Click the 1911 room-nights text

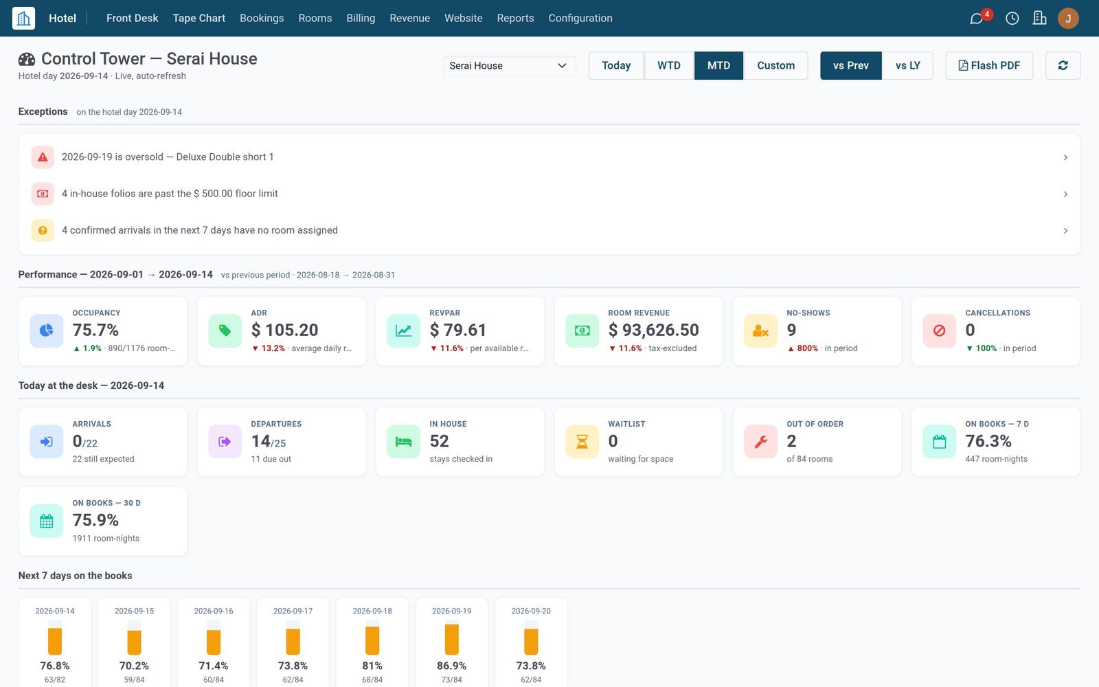pyautogui.click(x=106, y=539)
